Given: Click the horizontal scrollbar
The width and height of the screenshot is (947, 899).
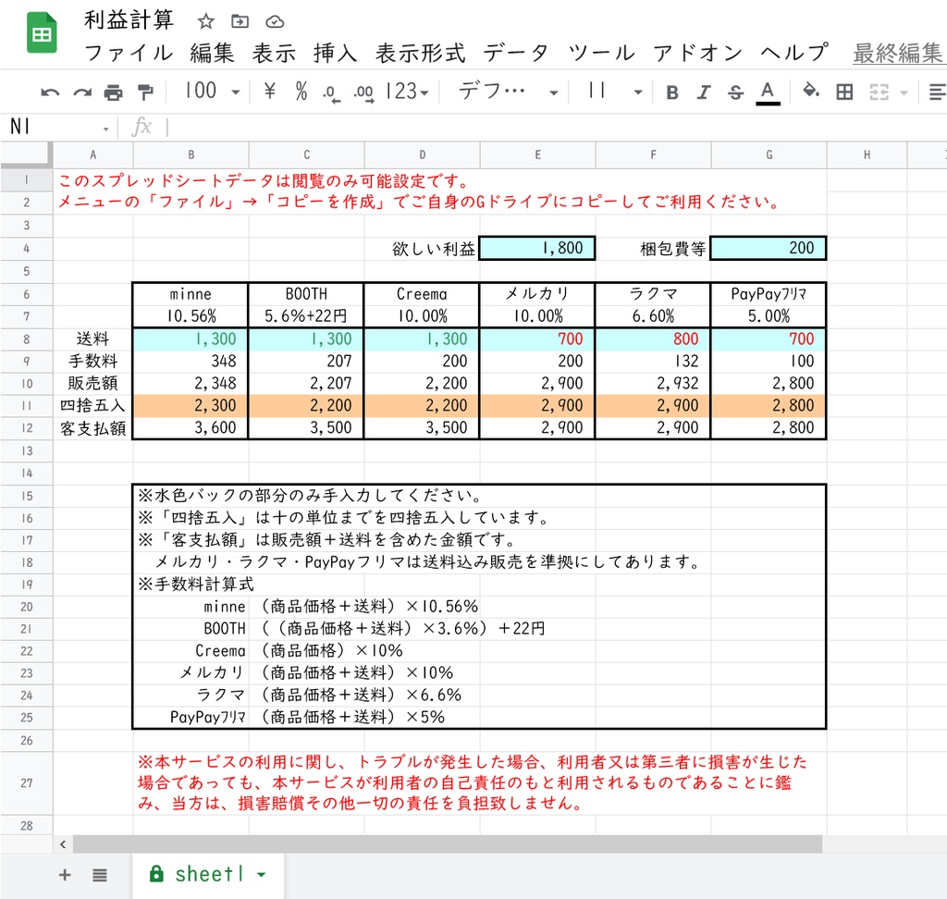Looking at the screenshot, I should (448, 844).
